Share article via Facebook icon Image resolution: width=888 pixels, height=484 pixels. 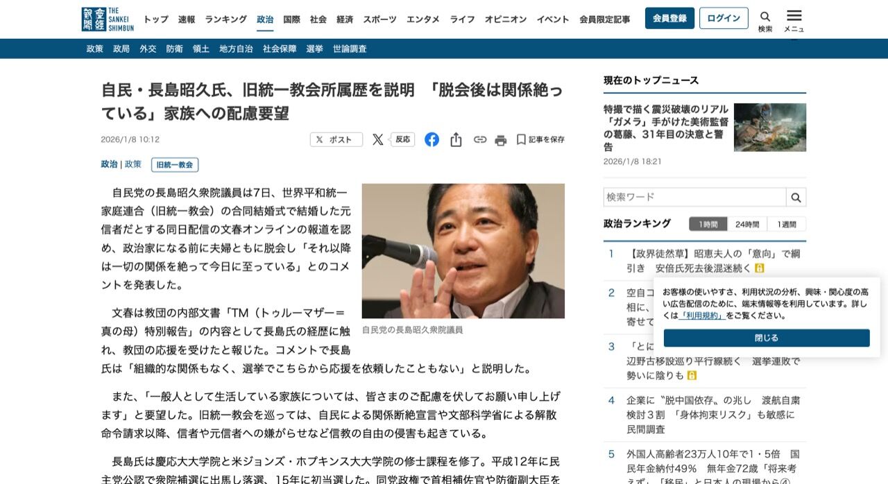click(x=432, y=139)
